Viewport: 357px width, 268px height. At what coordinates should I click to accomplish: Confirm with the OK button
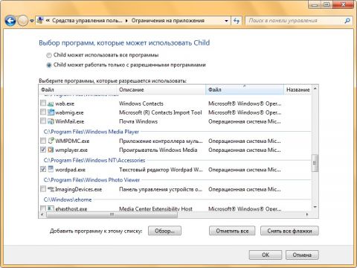pyautogui.click(x=266, y=255)
